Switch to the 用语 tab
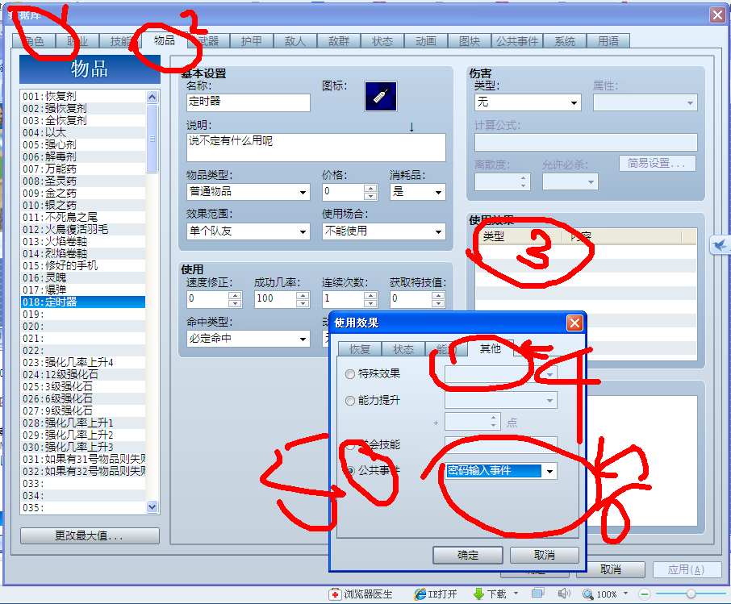The width and height of the screenshot is (731, 604). pyautogui.click(x=608, y=41)
